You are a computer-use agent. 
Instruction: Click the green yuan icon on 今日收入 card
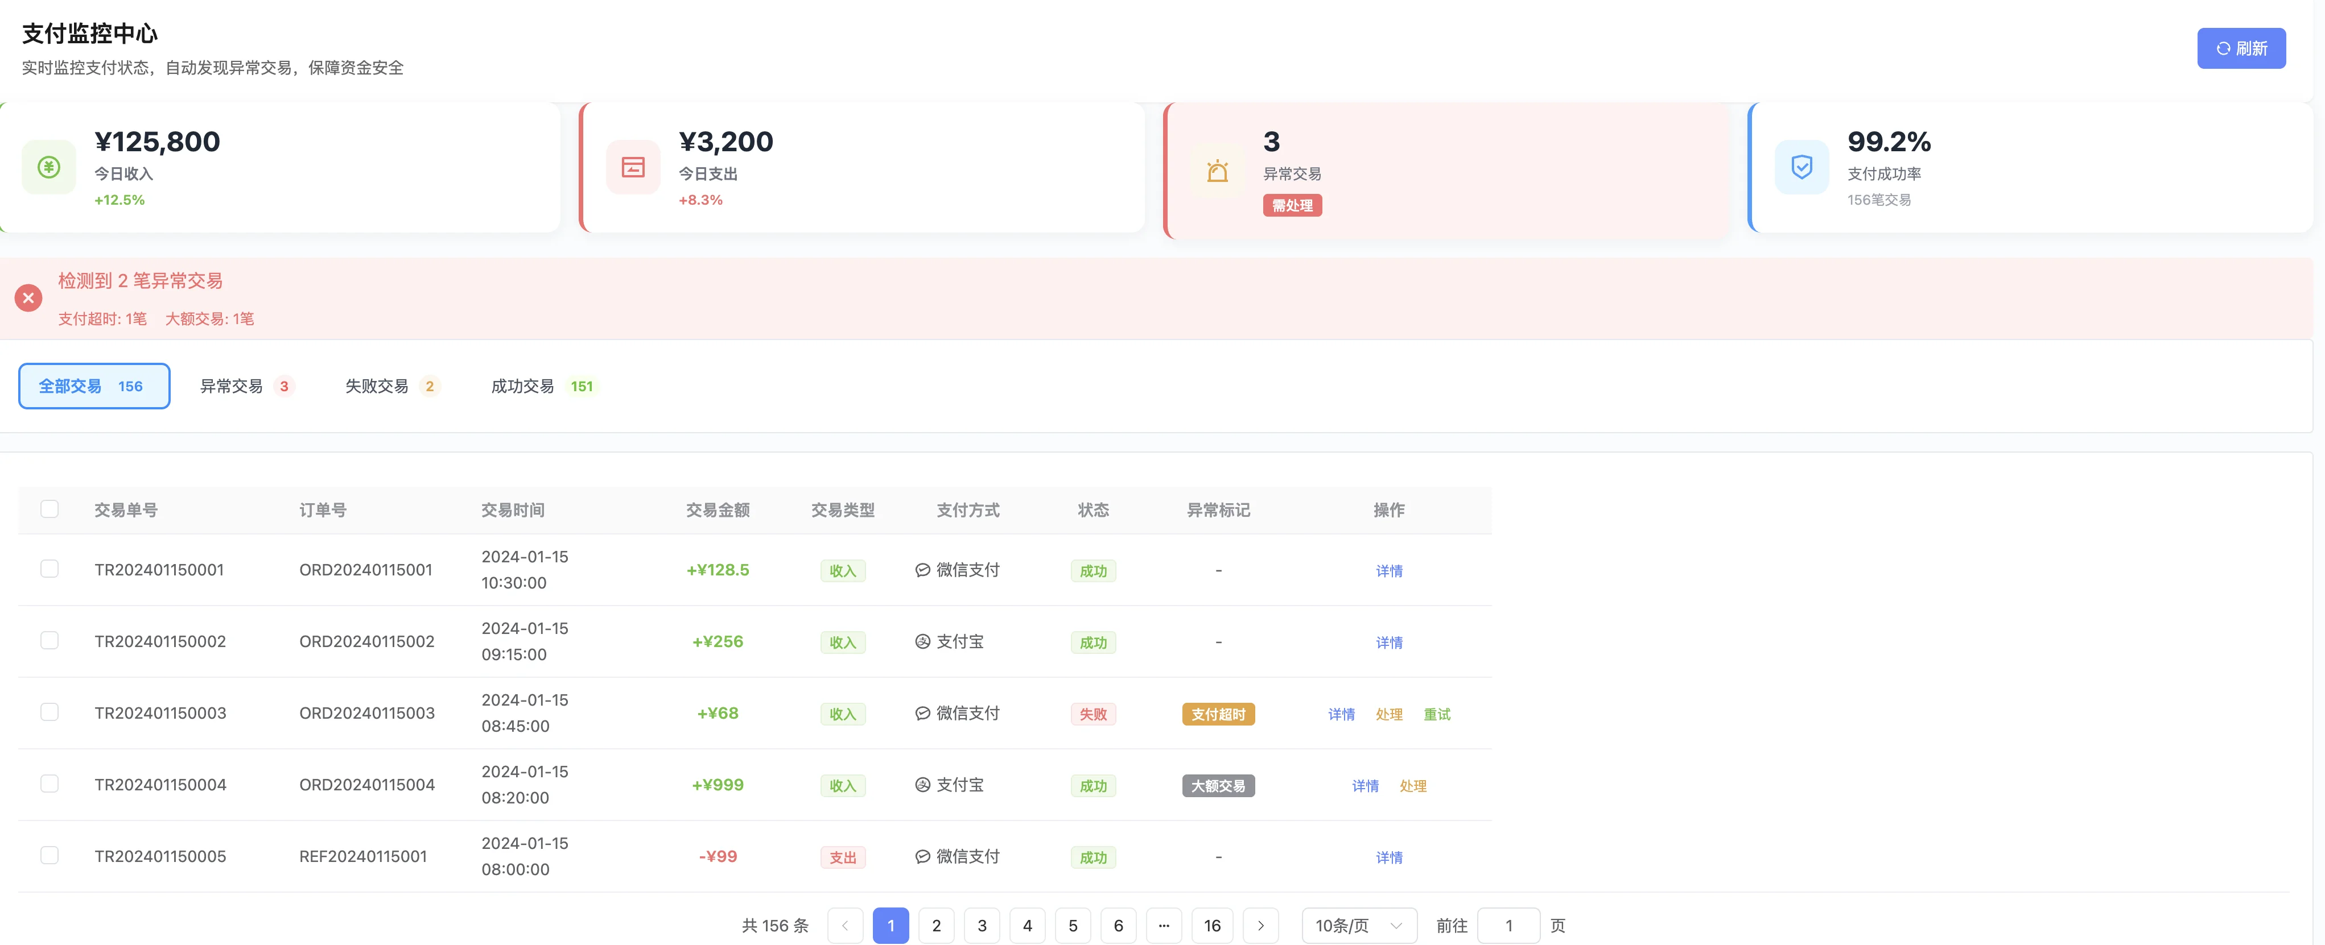pos(49,167)
